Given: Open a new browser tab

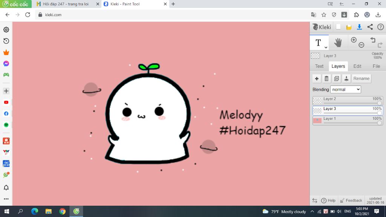Looking at the screenshot, I should coord(173,4).
